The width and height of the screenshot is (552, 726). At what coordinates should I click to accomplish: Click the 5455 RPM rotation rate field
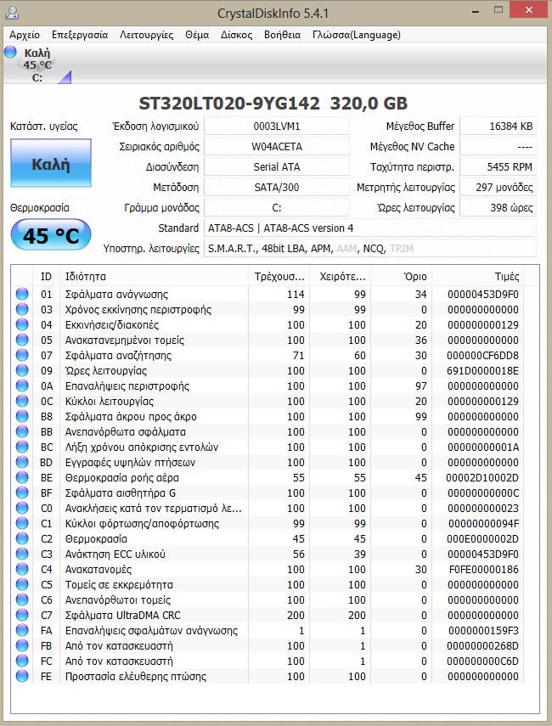tap(498, 166)
